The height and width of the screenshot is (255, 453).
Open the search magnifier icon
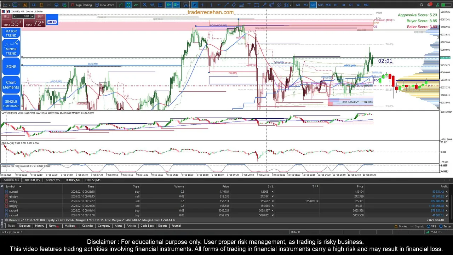tap(422, 5)
